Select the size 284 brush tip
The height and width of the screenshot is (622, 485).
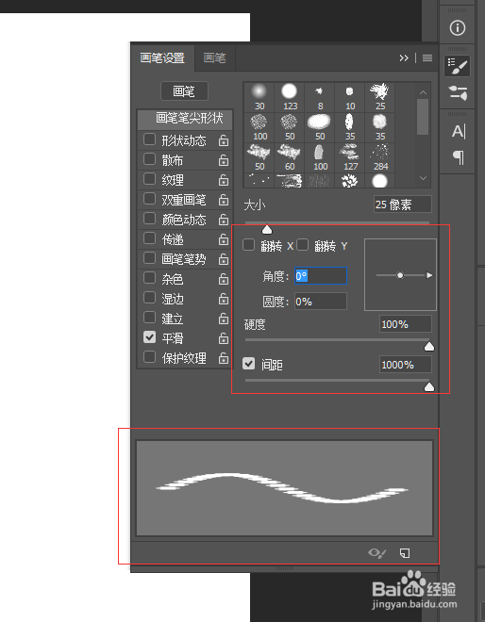click(380, 157)
